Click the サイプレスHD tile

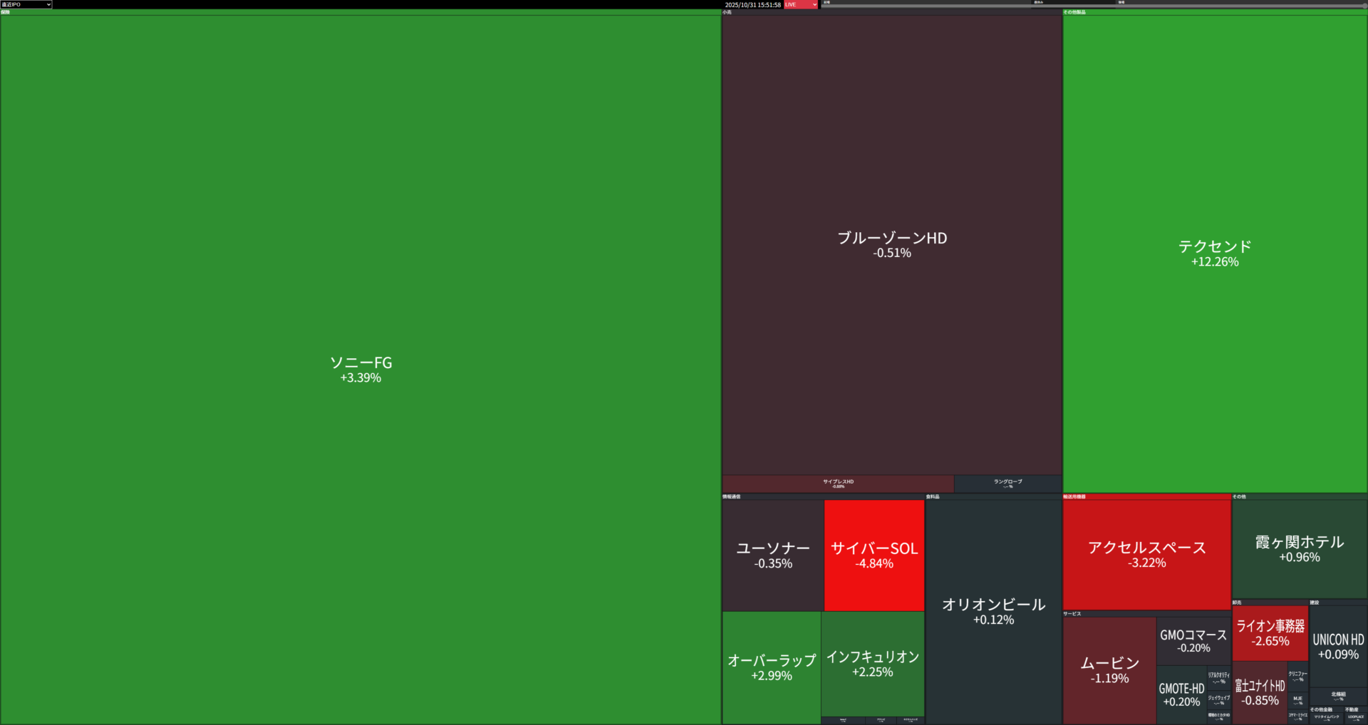click(x=838, y=484)
